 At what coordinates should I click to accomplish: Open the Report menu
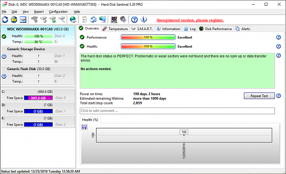(39, 12)
